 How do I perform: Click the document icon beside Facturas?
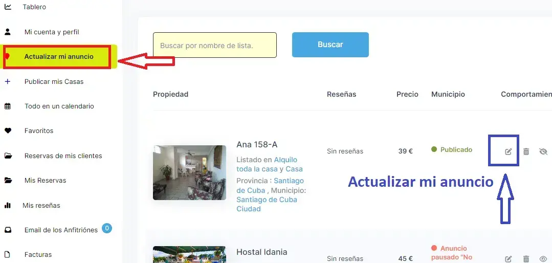(7, 254)
